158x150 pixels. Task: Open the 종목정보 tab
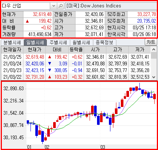[x=104, y=42]
